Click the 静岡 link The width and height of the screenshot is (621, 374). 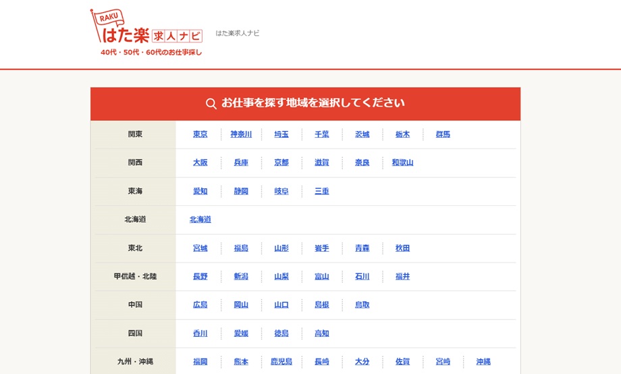(241, 191)
